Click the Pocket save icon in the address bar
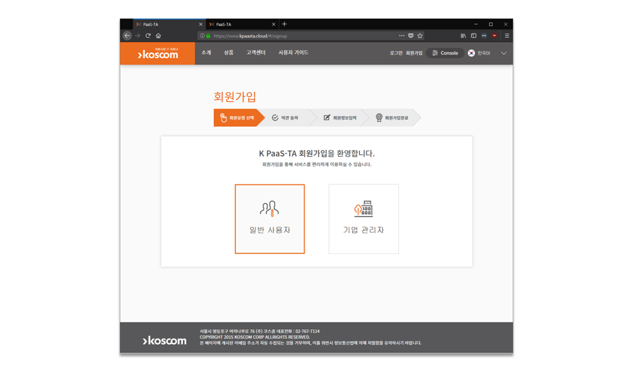633x372 pixels. point(411,36)
